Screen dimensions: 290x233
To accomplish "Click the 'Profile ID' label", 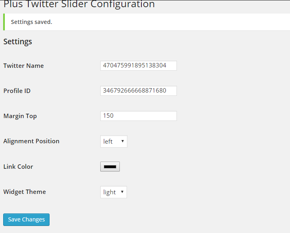I will tap(17, 91).
